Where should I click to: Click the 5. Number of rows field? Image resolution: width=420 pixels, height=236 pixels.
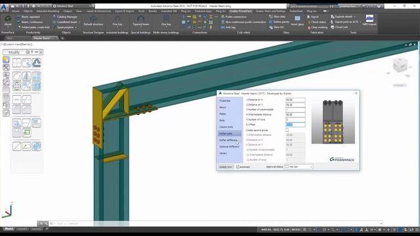coord(295,119)
